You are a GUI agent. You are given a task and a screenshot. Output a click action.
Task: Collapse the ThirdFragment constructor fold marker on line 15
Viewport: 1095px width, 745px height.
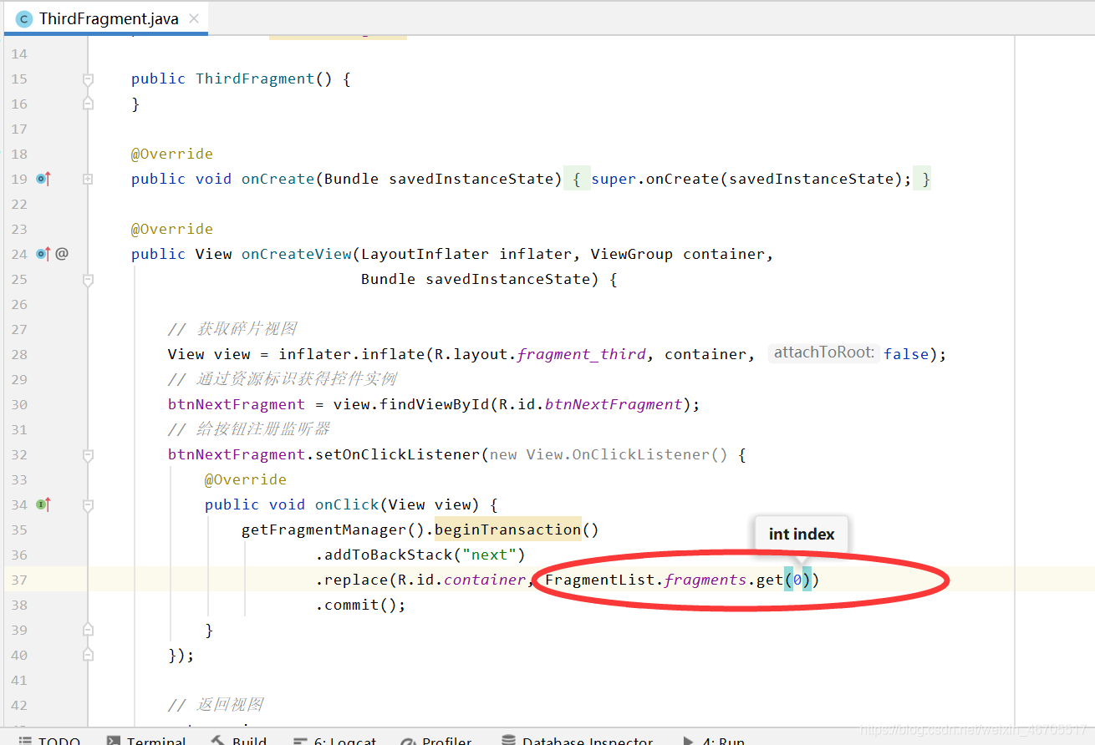(88, 79)
